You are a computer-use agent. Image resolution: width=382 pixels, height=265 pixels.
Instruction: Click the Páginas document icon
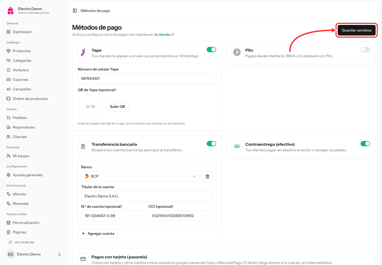(8, 232)
